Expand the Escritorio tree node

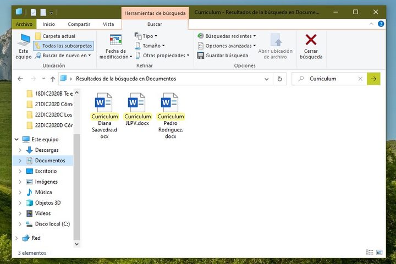(x=20, y=171)
